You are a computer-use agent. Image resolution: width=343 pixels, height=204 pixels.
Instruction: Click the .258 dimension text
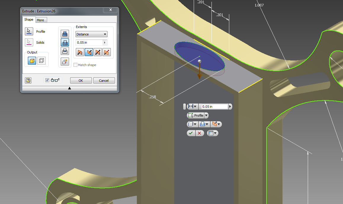[x=153, y=97]
